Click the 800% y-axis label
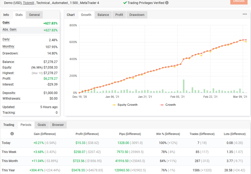251x174 pixels. click(x=73, y=25)
